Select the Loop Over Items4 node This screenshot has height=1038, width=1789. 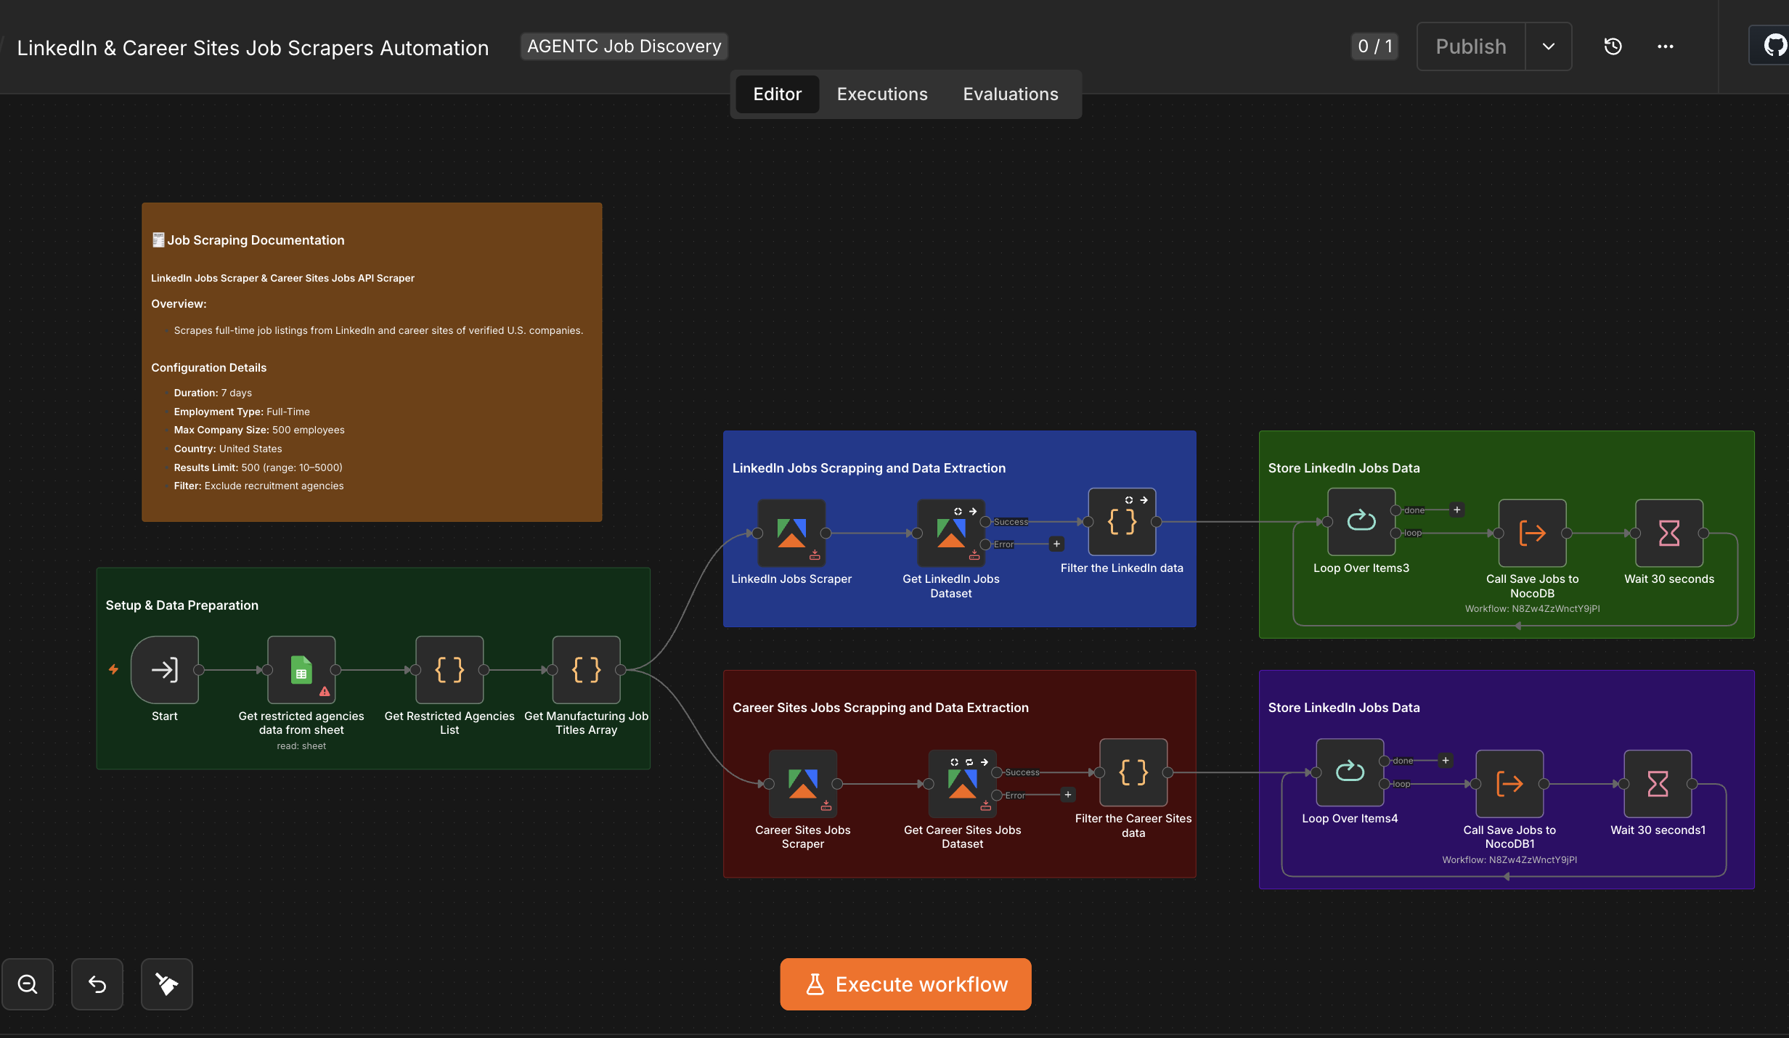(x=1350, y=772)
